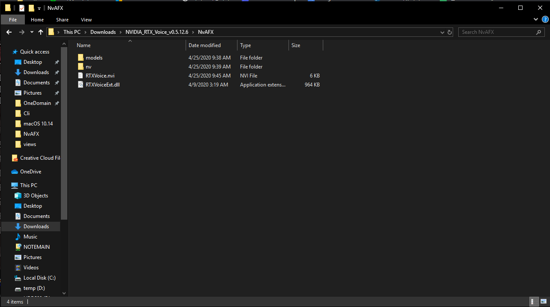This screenshot has height=307, width=550.
Task: Select NVIDIA_RTX_Voice_v0.5.12.6 breadcrumb
Action: 157,32
